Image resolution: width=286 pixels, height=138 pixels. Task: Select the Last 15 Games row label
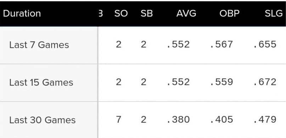pyautogui.click(x=41, y=82)
